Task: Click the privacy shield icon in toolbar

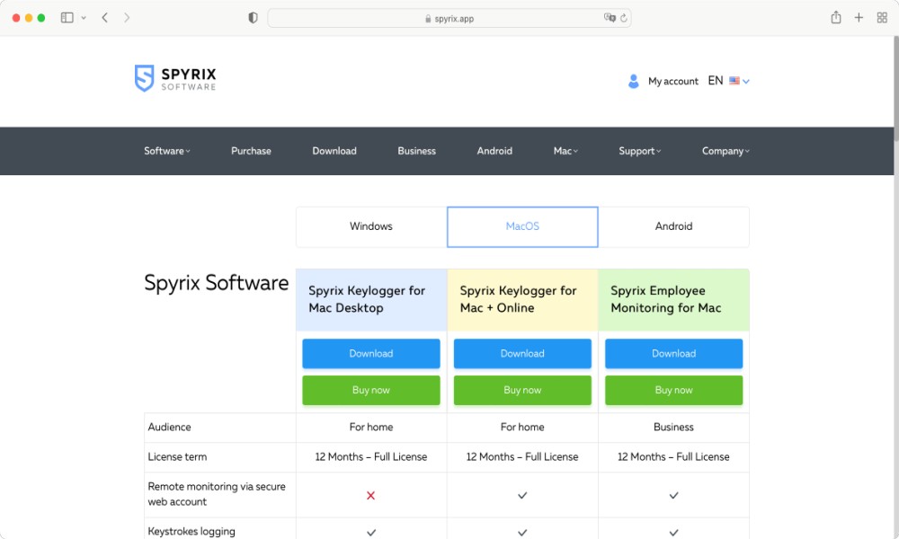Action: click(x=253, y=18)
